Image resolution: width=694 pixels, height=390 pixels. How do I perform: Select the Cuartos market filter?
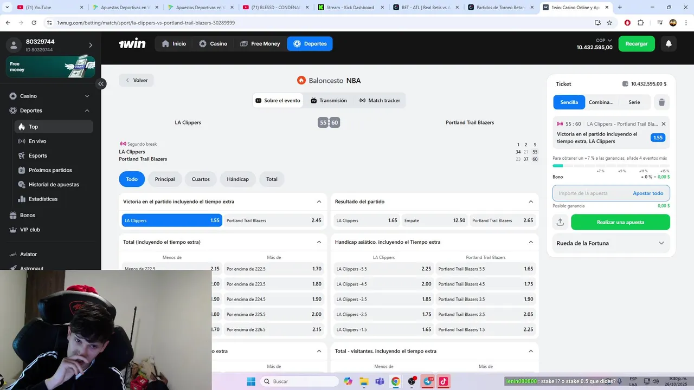click(201, 179)
